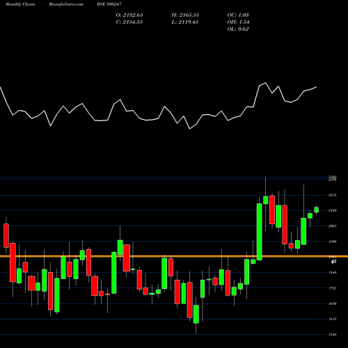Click the "OH: 1.54" reading

coord(238,22)
